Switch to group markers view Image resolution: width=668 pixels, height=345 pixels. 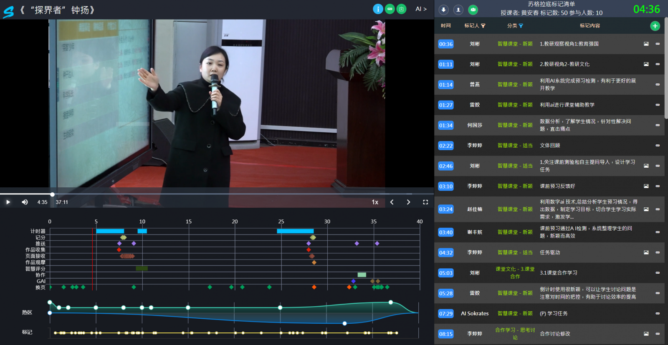click(473, 10)
